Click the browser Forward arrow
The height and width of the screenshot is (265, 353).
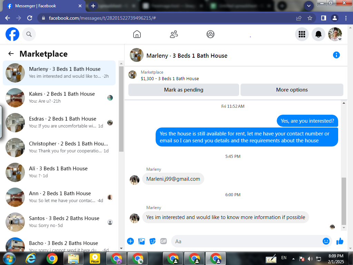click(x=19, y=18)
